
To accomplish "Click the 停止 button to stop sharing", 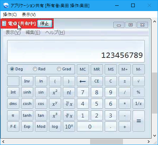I will (x=44, y=24).
